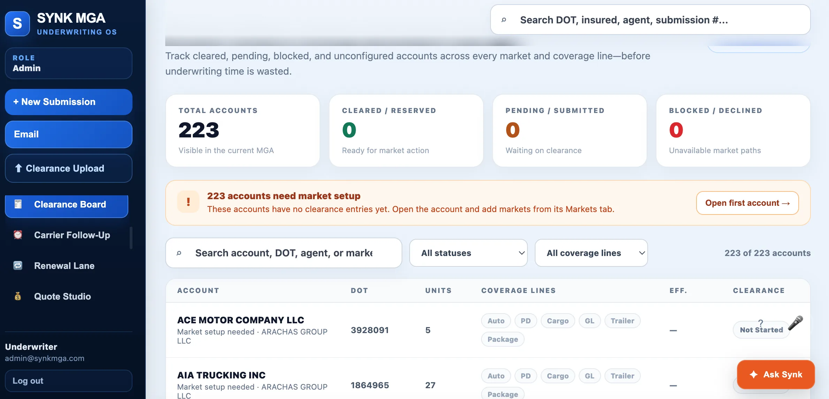Click the Log out button
Viewport: 829px width, 399px height.
(x=69, y=381)
